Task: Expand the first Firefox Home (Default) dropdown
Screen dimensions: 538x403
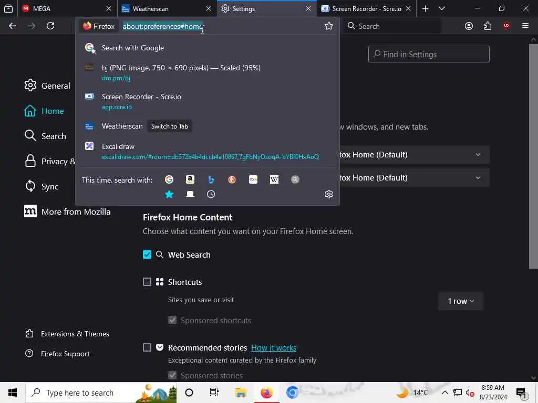Action: point(415,155)
